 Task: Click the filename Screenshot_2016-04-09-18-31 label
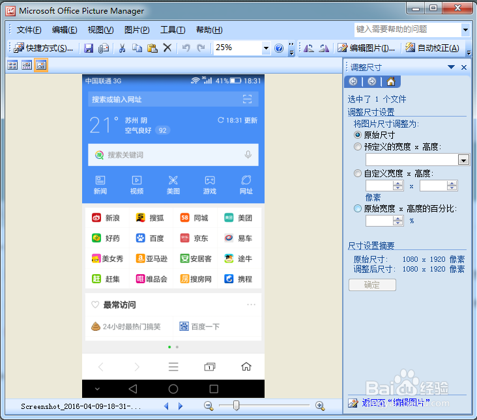click(x=81, y=406)
